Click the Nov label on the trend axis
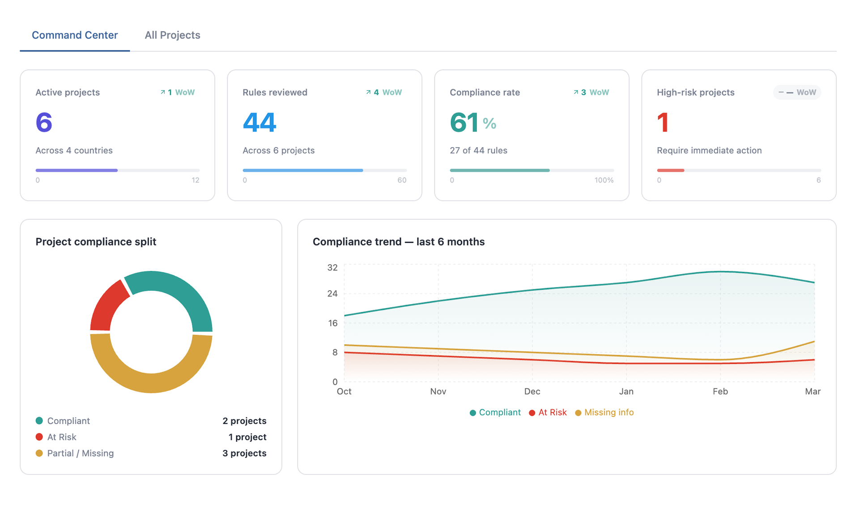Image resolution: width=859 pixels, height=508 pixels. pyautogui.click(x=438, y=391)
